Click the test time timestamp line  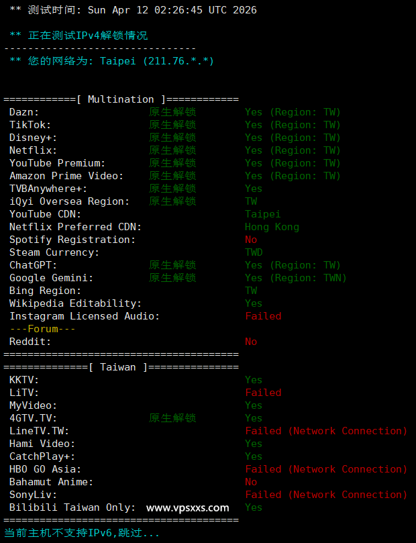[133, 10]
